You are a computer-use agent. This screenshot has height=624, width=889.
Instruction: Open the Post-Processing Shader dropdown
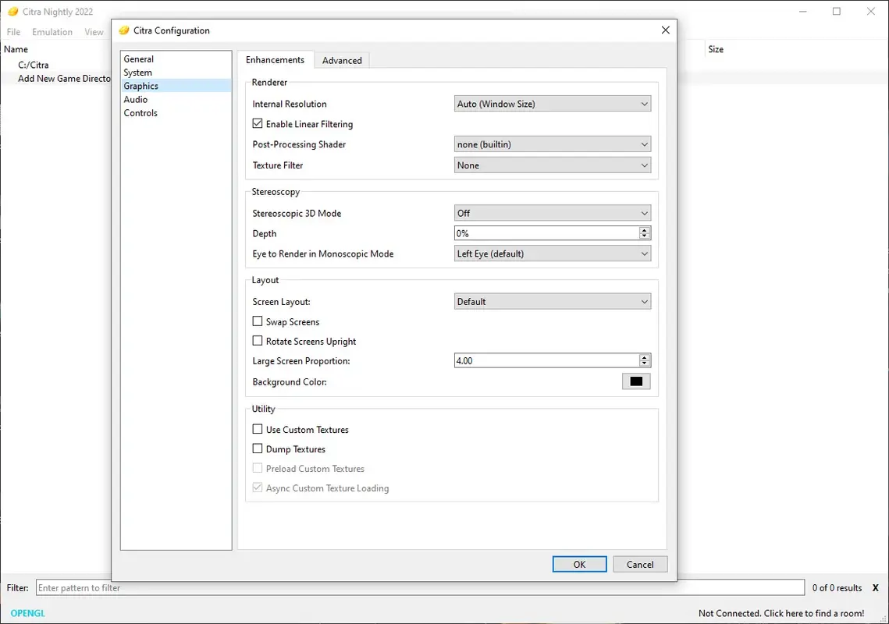pyautogui.click(x=553, y=144)
